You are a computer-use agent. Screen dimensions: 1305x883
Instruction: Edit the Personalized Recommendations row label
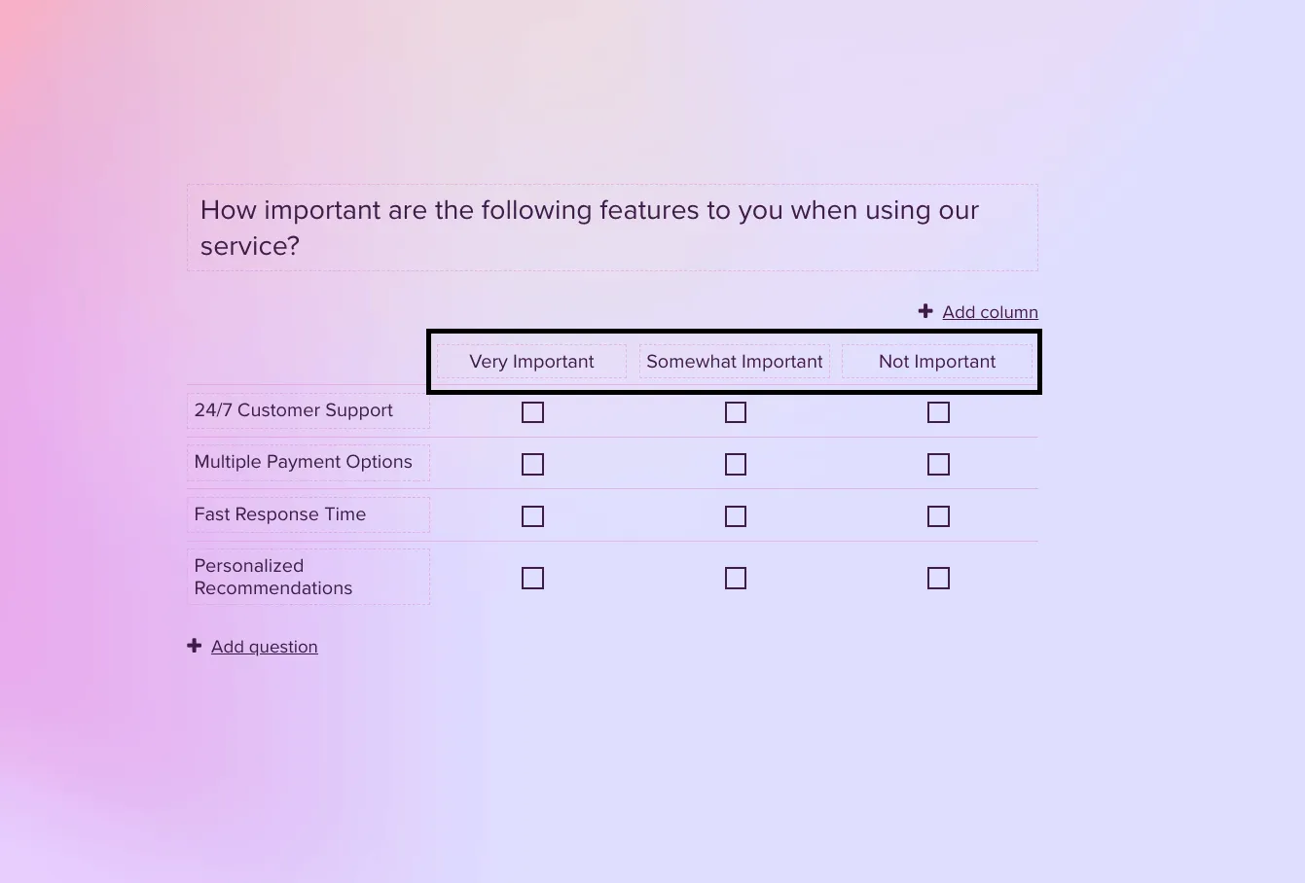pos(308,577)
